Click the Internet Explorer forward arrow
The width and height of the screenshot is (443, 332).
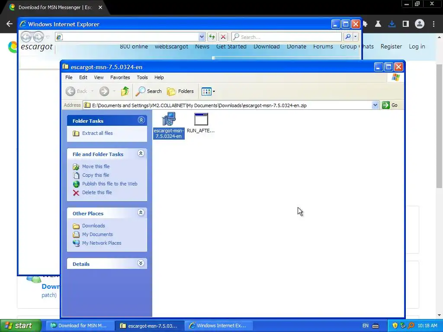[38, 37]
